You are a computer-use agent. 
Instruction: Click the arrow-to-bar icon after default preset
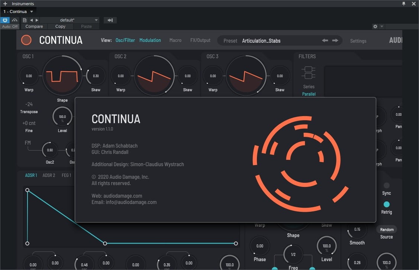coord(110,20)
